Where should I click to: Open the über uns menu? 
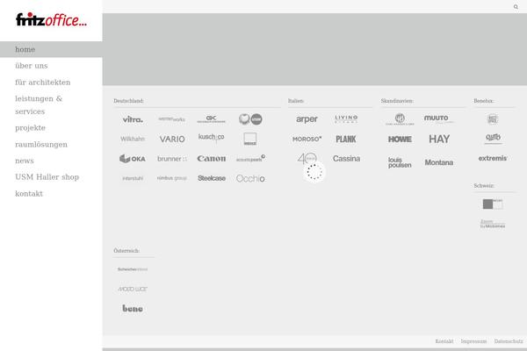click(x=32, y=66)
